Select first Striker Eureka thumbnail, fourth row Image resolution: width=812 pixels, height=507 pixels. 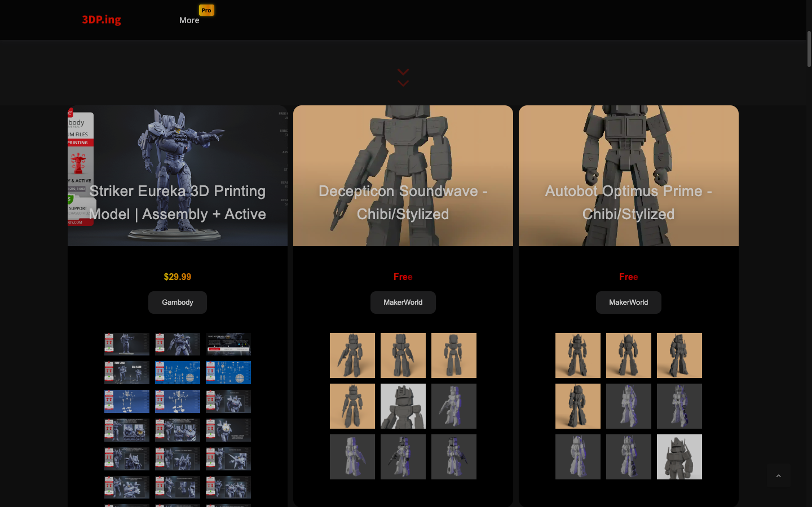tap(127, 430)
